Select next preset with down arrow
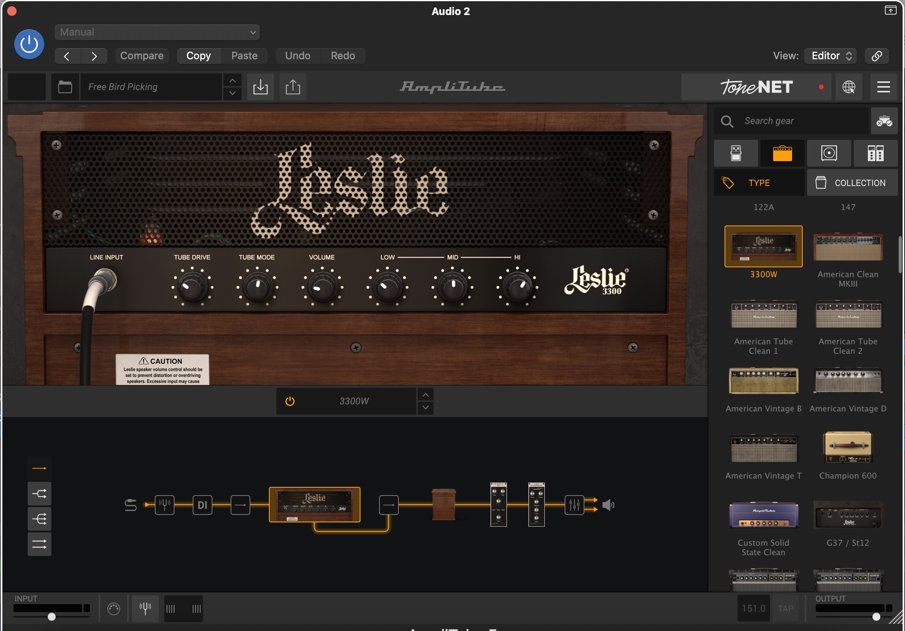 point(233,93)
